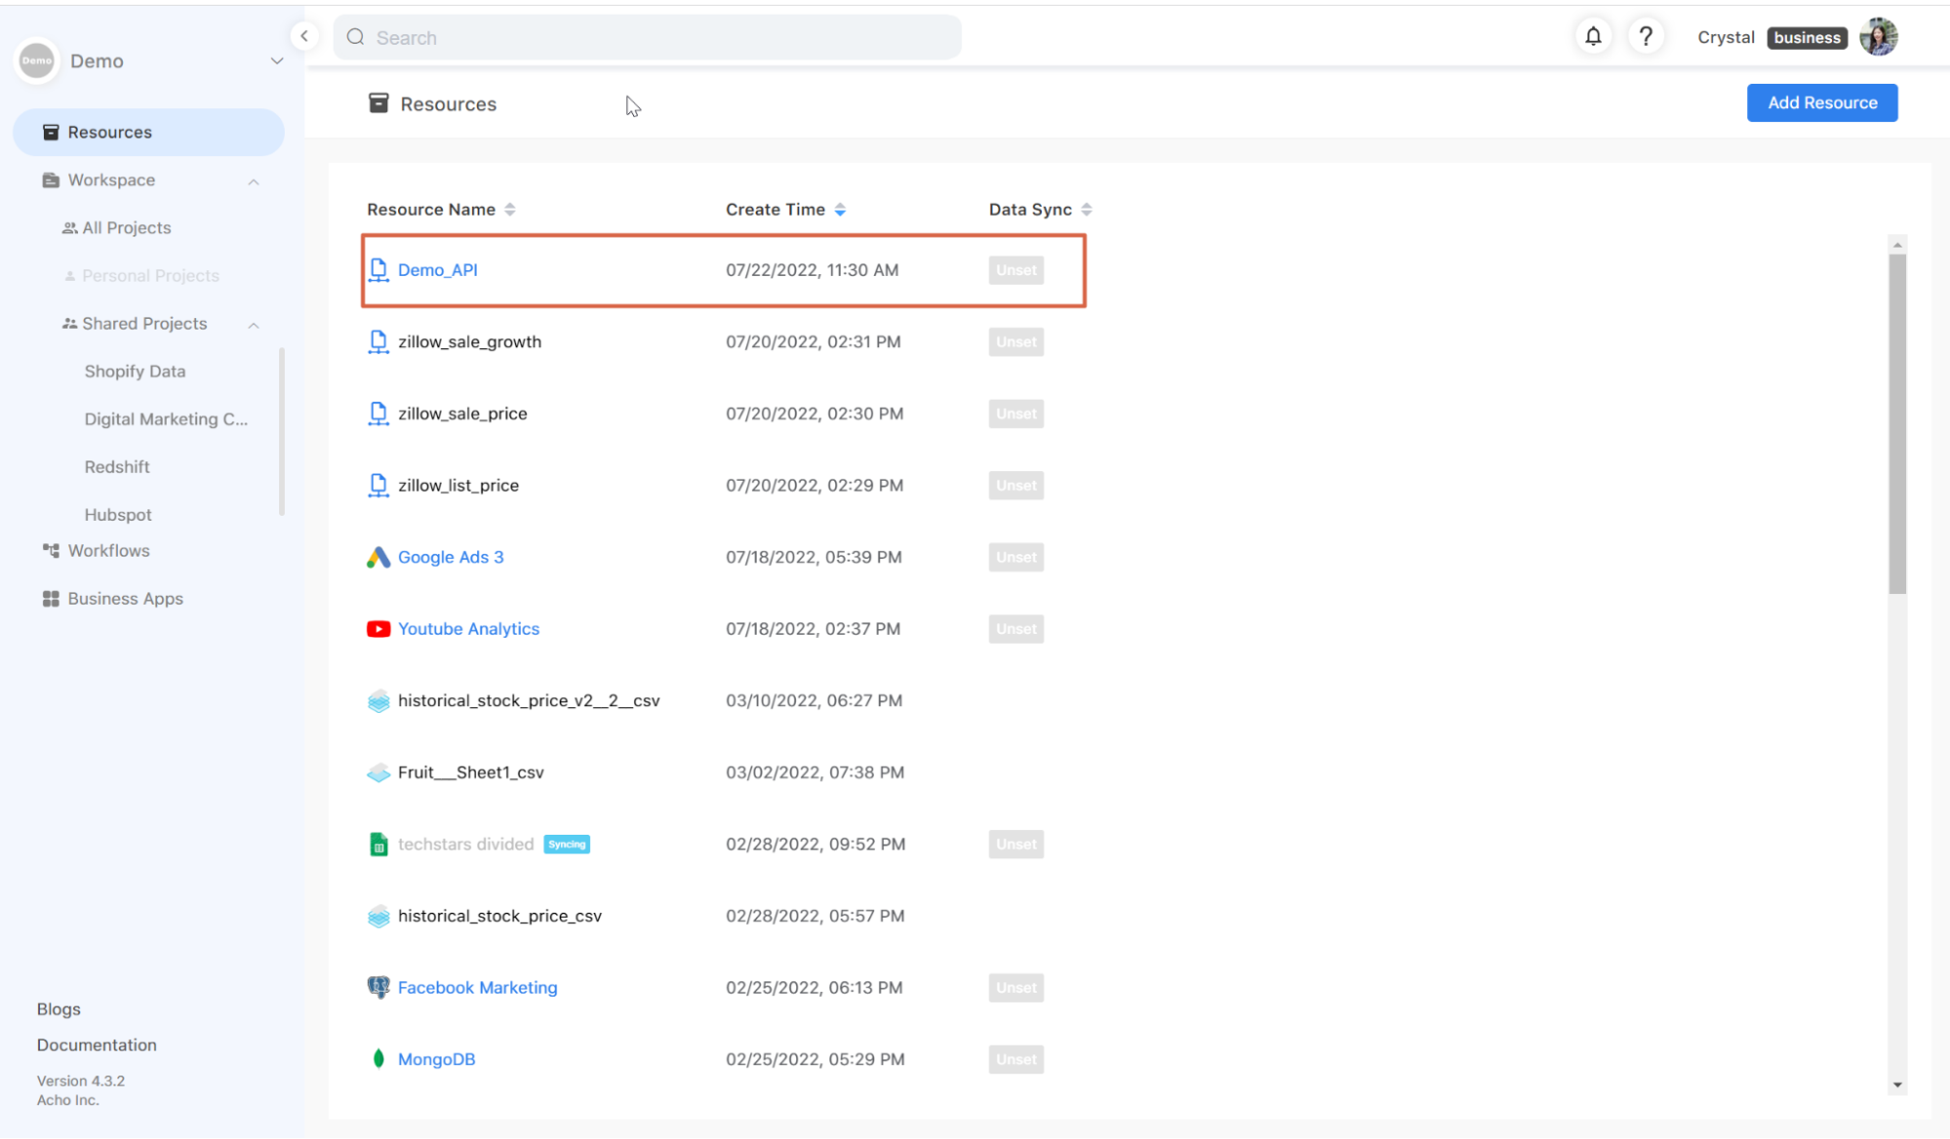Image resolution: width=1950 pixels, height=1139 pixels.
Task: Toggle Unset data sync for Demo_API
Action: (1015, 270)
